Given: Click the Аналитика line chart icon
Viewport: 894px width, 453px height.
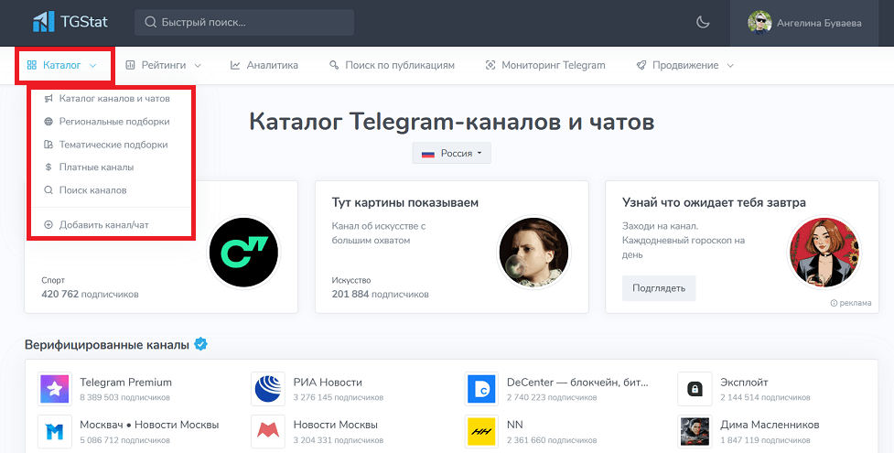Looking at the screenshot, I should pyautogui.click(x=235, y=65).
